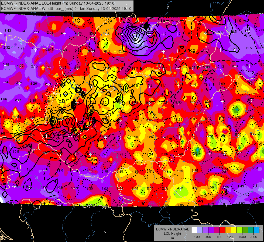Click the grid value 4.39

point(135,172)
